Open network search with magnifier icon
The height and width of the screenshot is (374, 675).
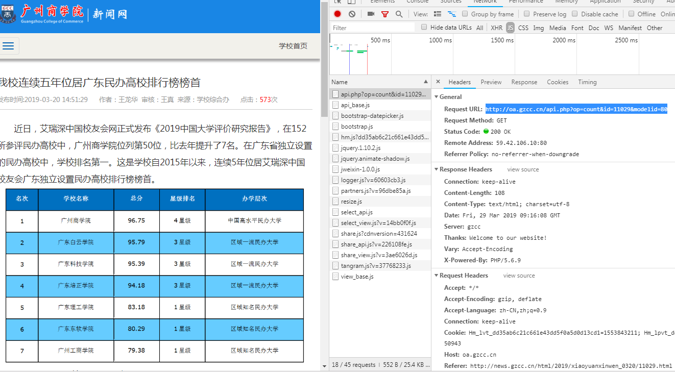399,14
